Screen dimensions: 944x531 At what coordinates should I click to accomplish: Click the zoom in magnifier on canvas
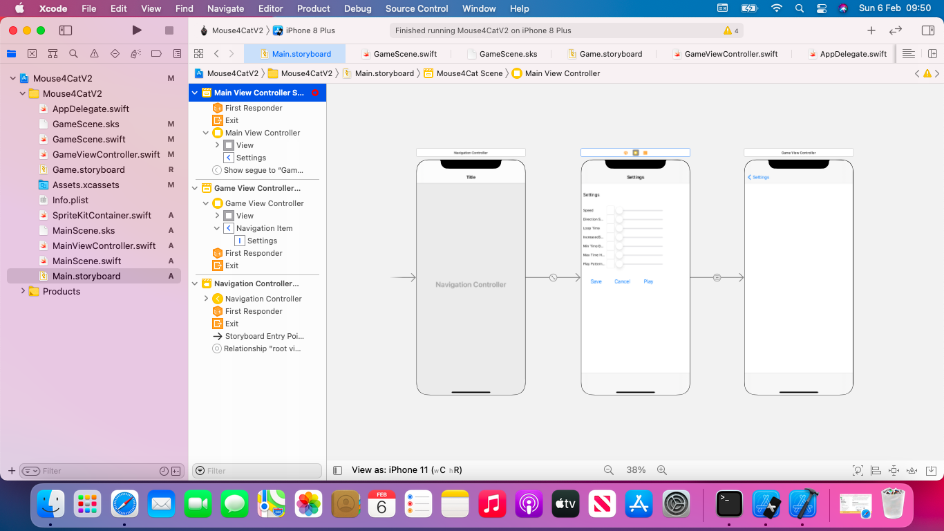(662, 470)
